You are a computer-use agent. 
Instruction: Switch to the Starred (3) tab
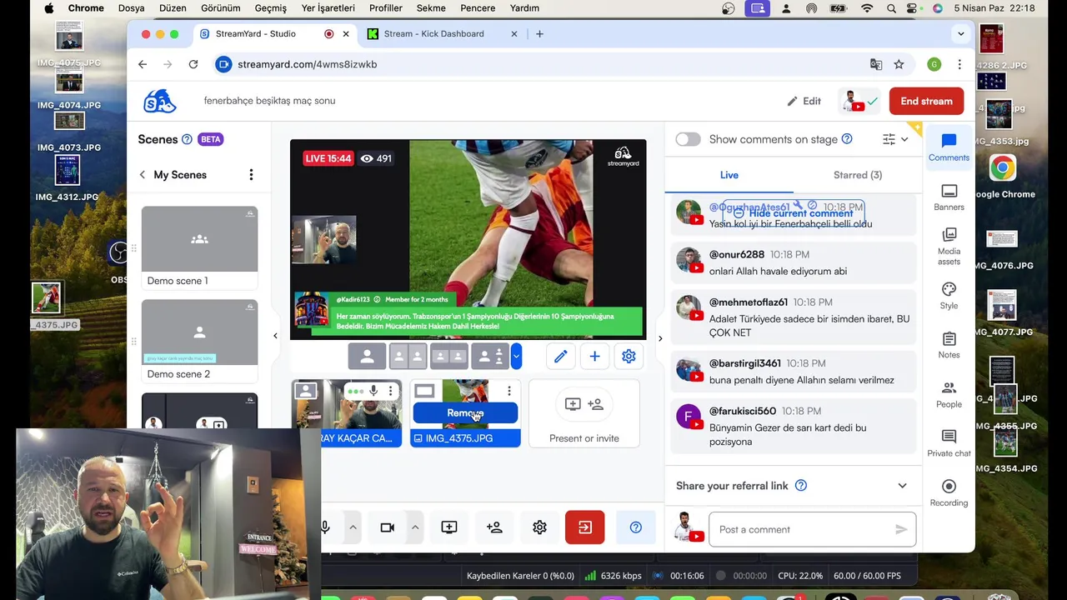pos(858,175)
